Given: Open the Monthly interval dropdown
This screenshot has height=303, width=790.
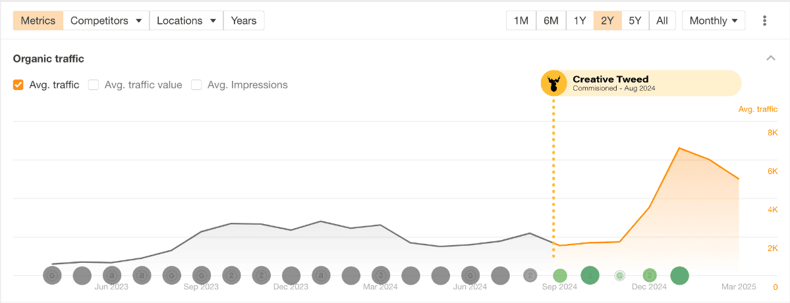Looking at the screenshot, I should [713, 20].
